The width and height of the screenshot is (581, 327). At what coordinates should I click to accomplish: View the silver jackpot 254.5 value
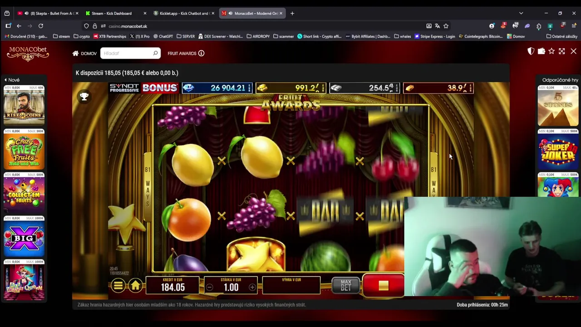364,88
